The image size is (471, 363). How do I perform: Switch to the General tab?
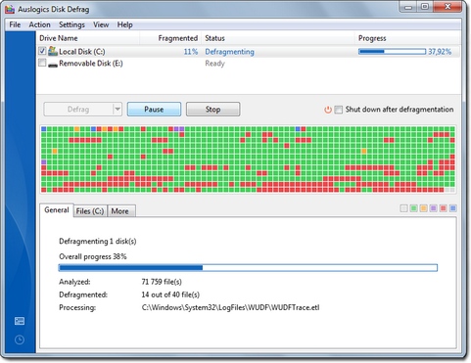point(57,210)
